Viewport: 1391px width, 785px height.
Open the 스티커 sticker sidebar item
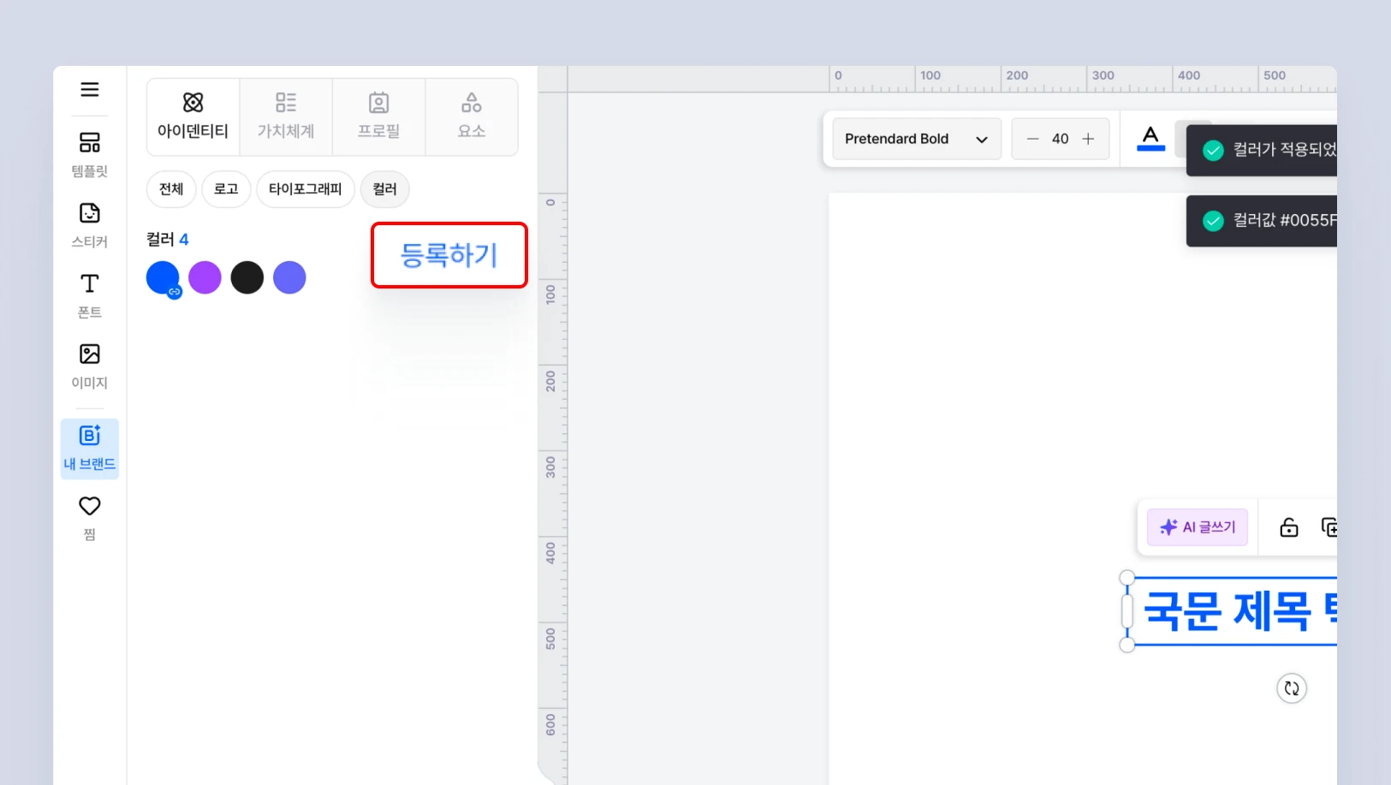[89, 225]
